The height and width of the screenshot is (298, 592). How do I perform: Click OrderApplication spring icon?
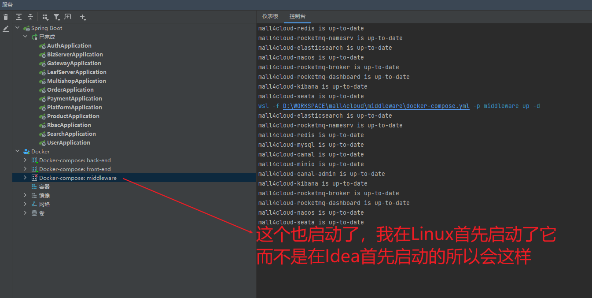(x=42, y=90)
